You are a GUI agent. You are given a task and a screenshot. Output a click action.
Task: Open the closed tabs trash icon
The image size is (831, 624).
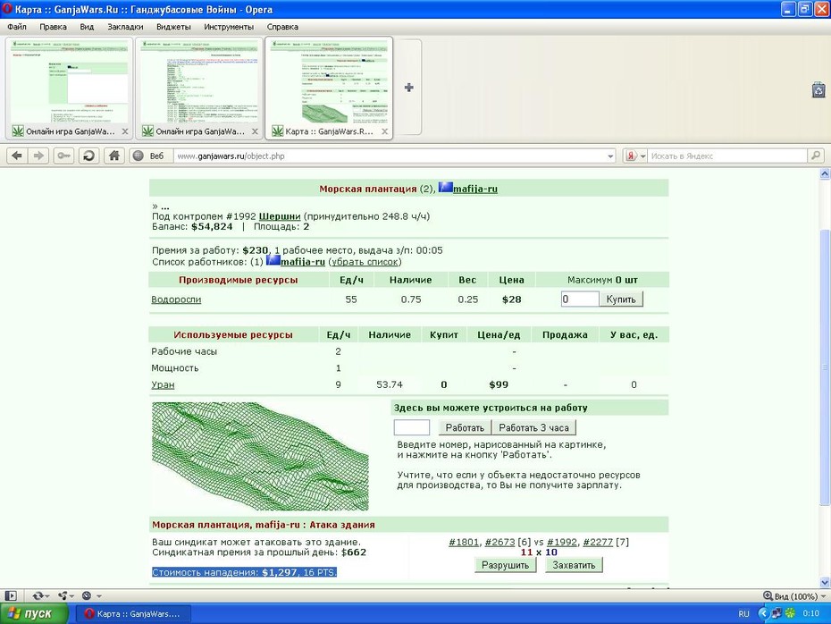click(x=818, y=89)
